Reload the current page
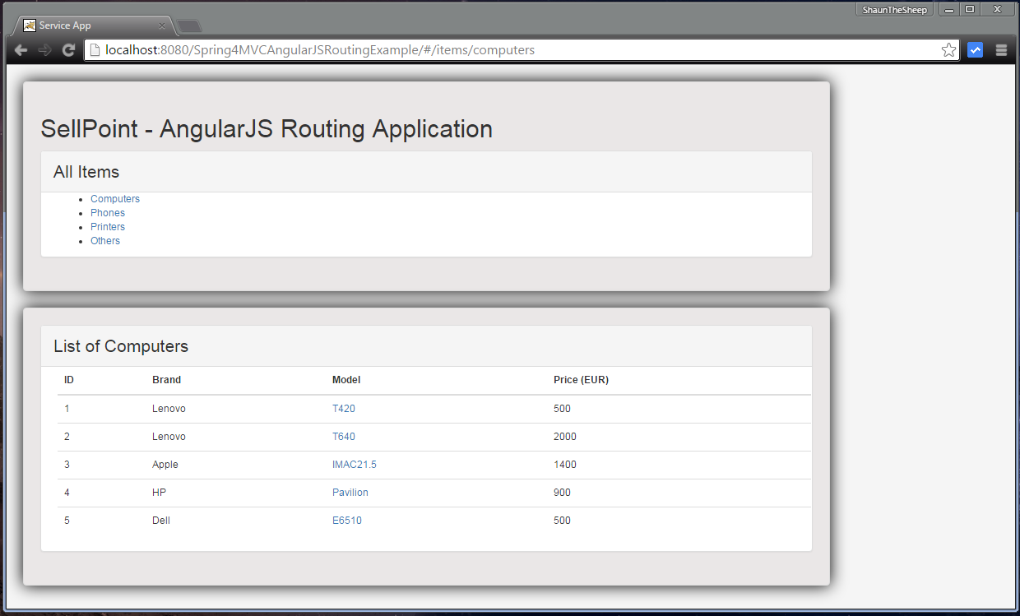The width and height of the screenshot is (1020, 616). click(68, 49)
